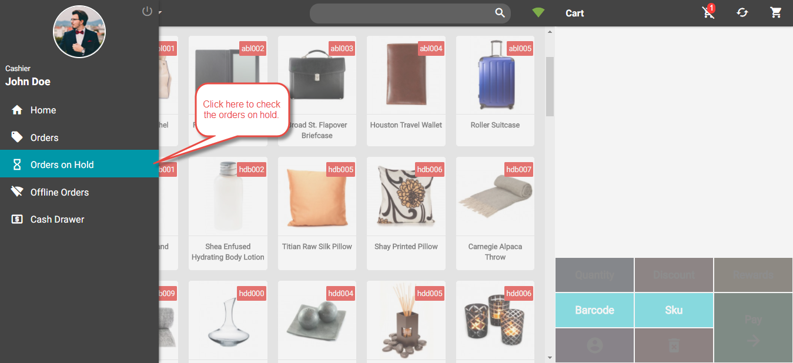Click the Barcode button

(x=594, y=310)
